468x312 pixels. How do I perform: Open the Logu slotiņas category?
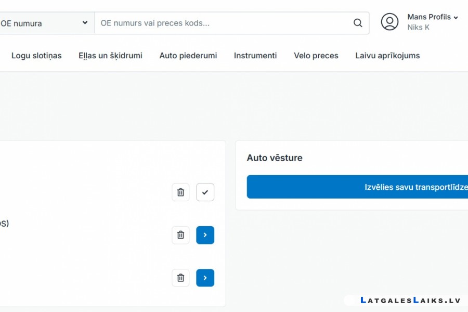click(36, 56)
